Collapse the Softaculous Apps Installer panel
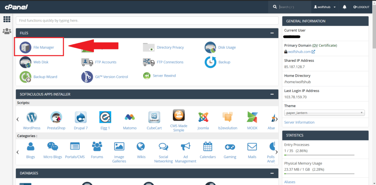The height and width of the screenshot is (185, 376). click(272, 94)
